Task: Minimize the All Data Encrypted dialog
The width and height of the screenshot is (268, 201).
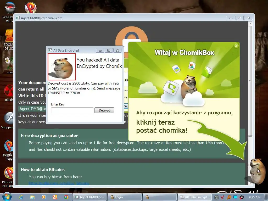Action: coord(100,51)
